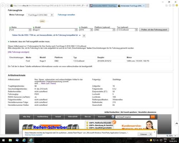Click the DEU language indicator in tray
Viewport: 179px width, 143px height.
(165, 140)
